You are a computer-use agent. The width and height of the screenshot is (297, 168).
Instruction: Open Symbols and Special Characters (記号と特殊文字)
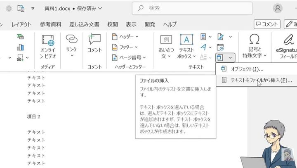tap(255, 46)
